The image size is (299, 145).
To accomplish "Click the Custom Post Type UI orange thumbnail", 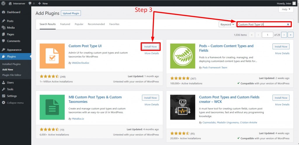I will [x=52, y=56].
